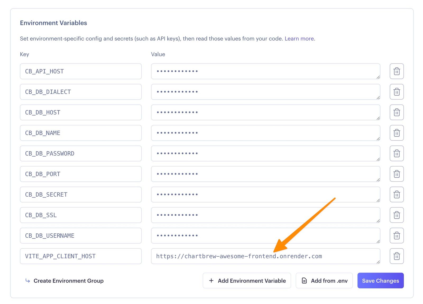The image size is (423, 304).
Task: Click the Add from .env button
Action: tap(324, 280)
